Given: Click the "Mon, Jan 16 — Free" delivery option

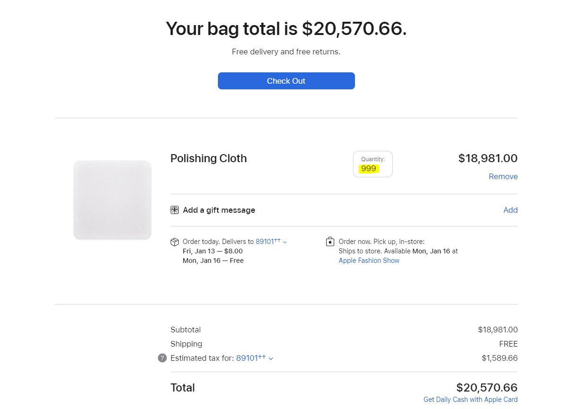Looking at the screenshot, I should click(213, 261).
